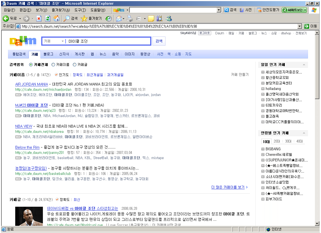This screenshot has height=233, width=321.
Task: Check the 인기도 sort option
Action: click(56, 75)
